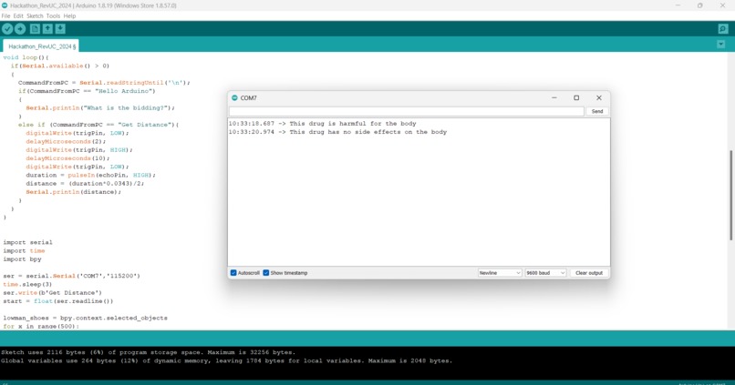This screenshot has width=735, height=385.
Task: Open Serial Monitor magnifier icon in toolbar
Action: 723,29
